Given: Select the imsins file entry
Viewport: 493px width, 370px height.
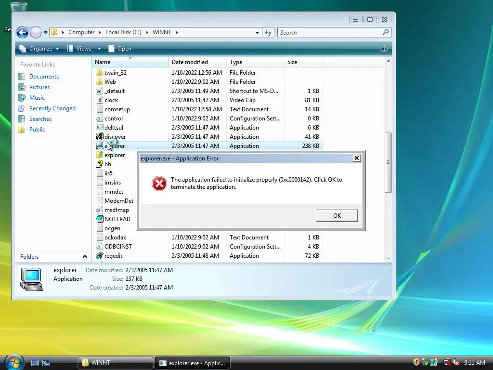Looking at the screenshot, I should coord(113,183).
